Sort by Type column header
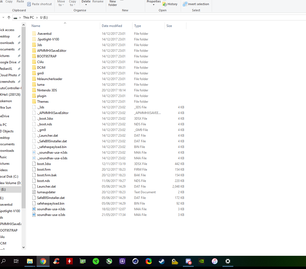Viewport: 306px width, 269px height. pos(137,26)
